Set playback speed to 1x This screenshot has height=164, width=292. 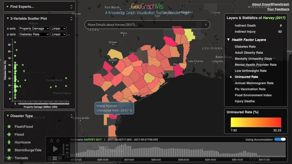coord(50,158)
